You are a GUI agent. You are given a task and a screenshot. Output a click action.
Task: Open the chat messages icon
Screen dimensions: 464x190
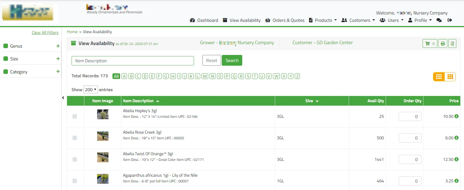[439, 20]
